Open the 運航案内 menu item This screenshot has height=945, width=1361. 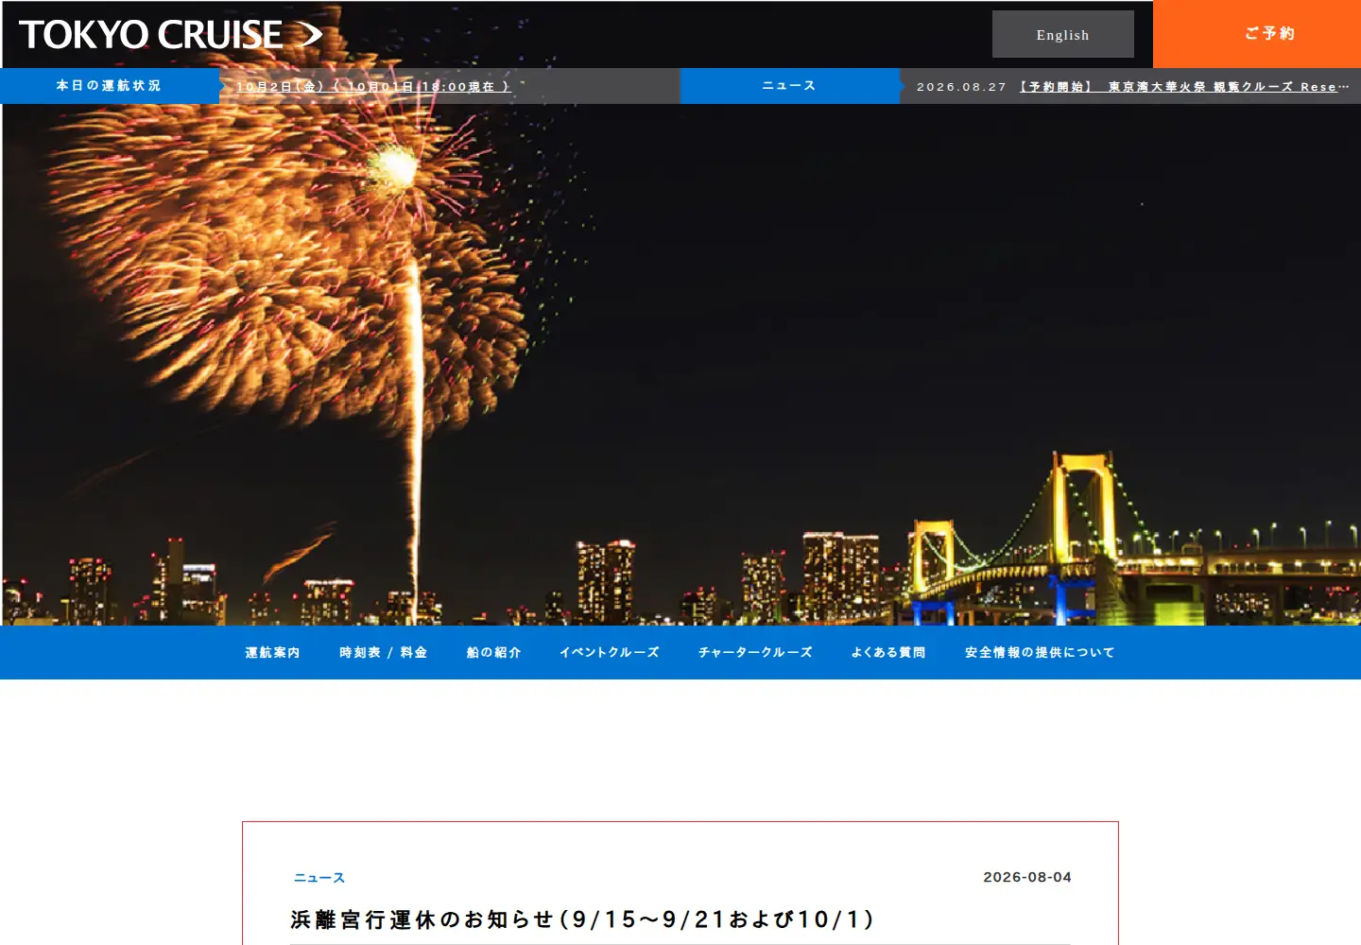[x=272, y=653]
